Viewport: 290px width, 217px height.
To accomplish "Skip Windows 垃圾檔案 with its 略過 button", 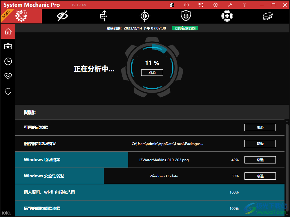I will click(x=260, y=160).
